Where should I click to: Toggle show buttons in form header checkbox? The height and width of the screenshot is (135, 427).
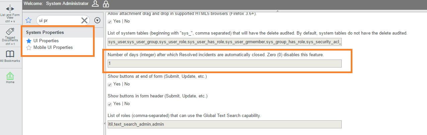[110, 104]
